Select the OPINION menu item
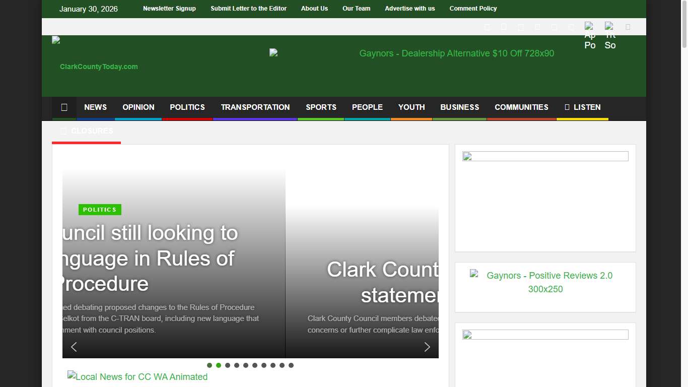The image size is (688, 387). click(138, 107)
